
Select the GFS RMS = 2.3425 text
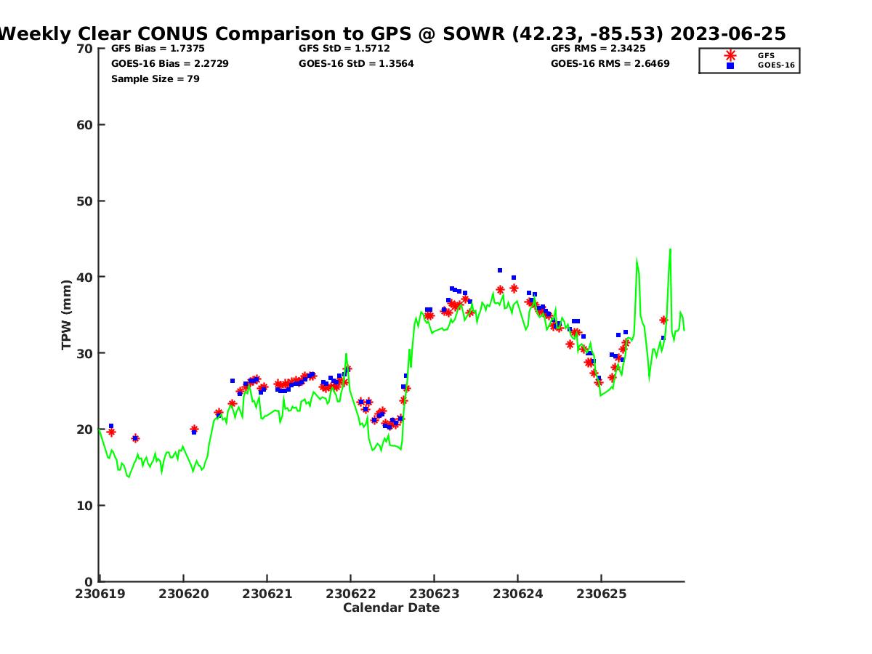598,49
